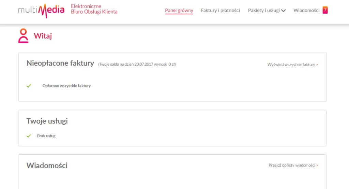Click the Opłacono wszystkie faktury status text
This screenshot has height=189, width=349.
[x=66, y=86]
